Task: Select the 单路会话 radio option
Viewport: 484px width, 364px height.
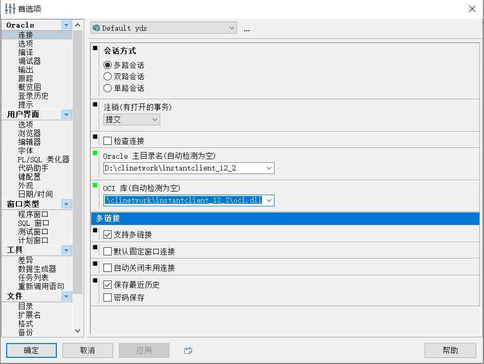Action: pos(108,88)
